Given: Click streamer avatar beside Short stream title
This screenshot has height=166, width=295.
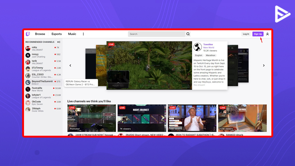Looking at the screenshot, I should 121,135.
